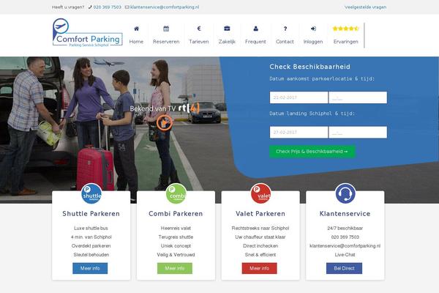Viewport: 439px width, 293px height.
Task: Click the 'Bekend van TV' text
Action: 153,108
